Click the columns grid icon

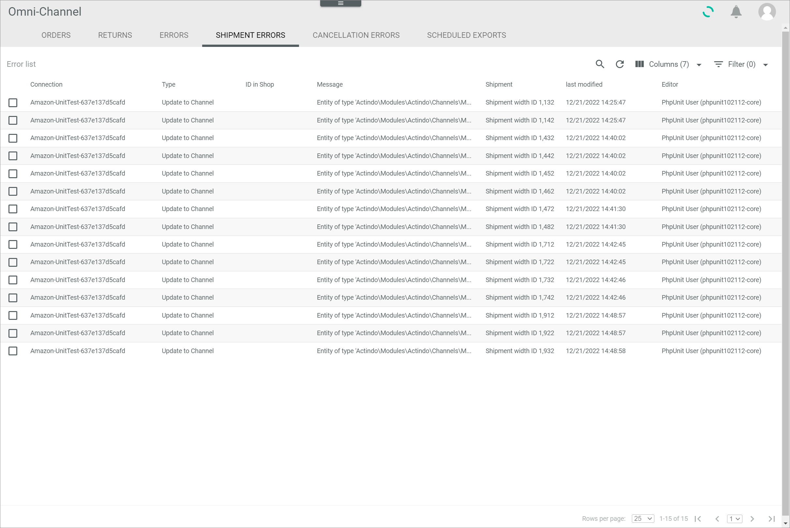point(639,64)
